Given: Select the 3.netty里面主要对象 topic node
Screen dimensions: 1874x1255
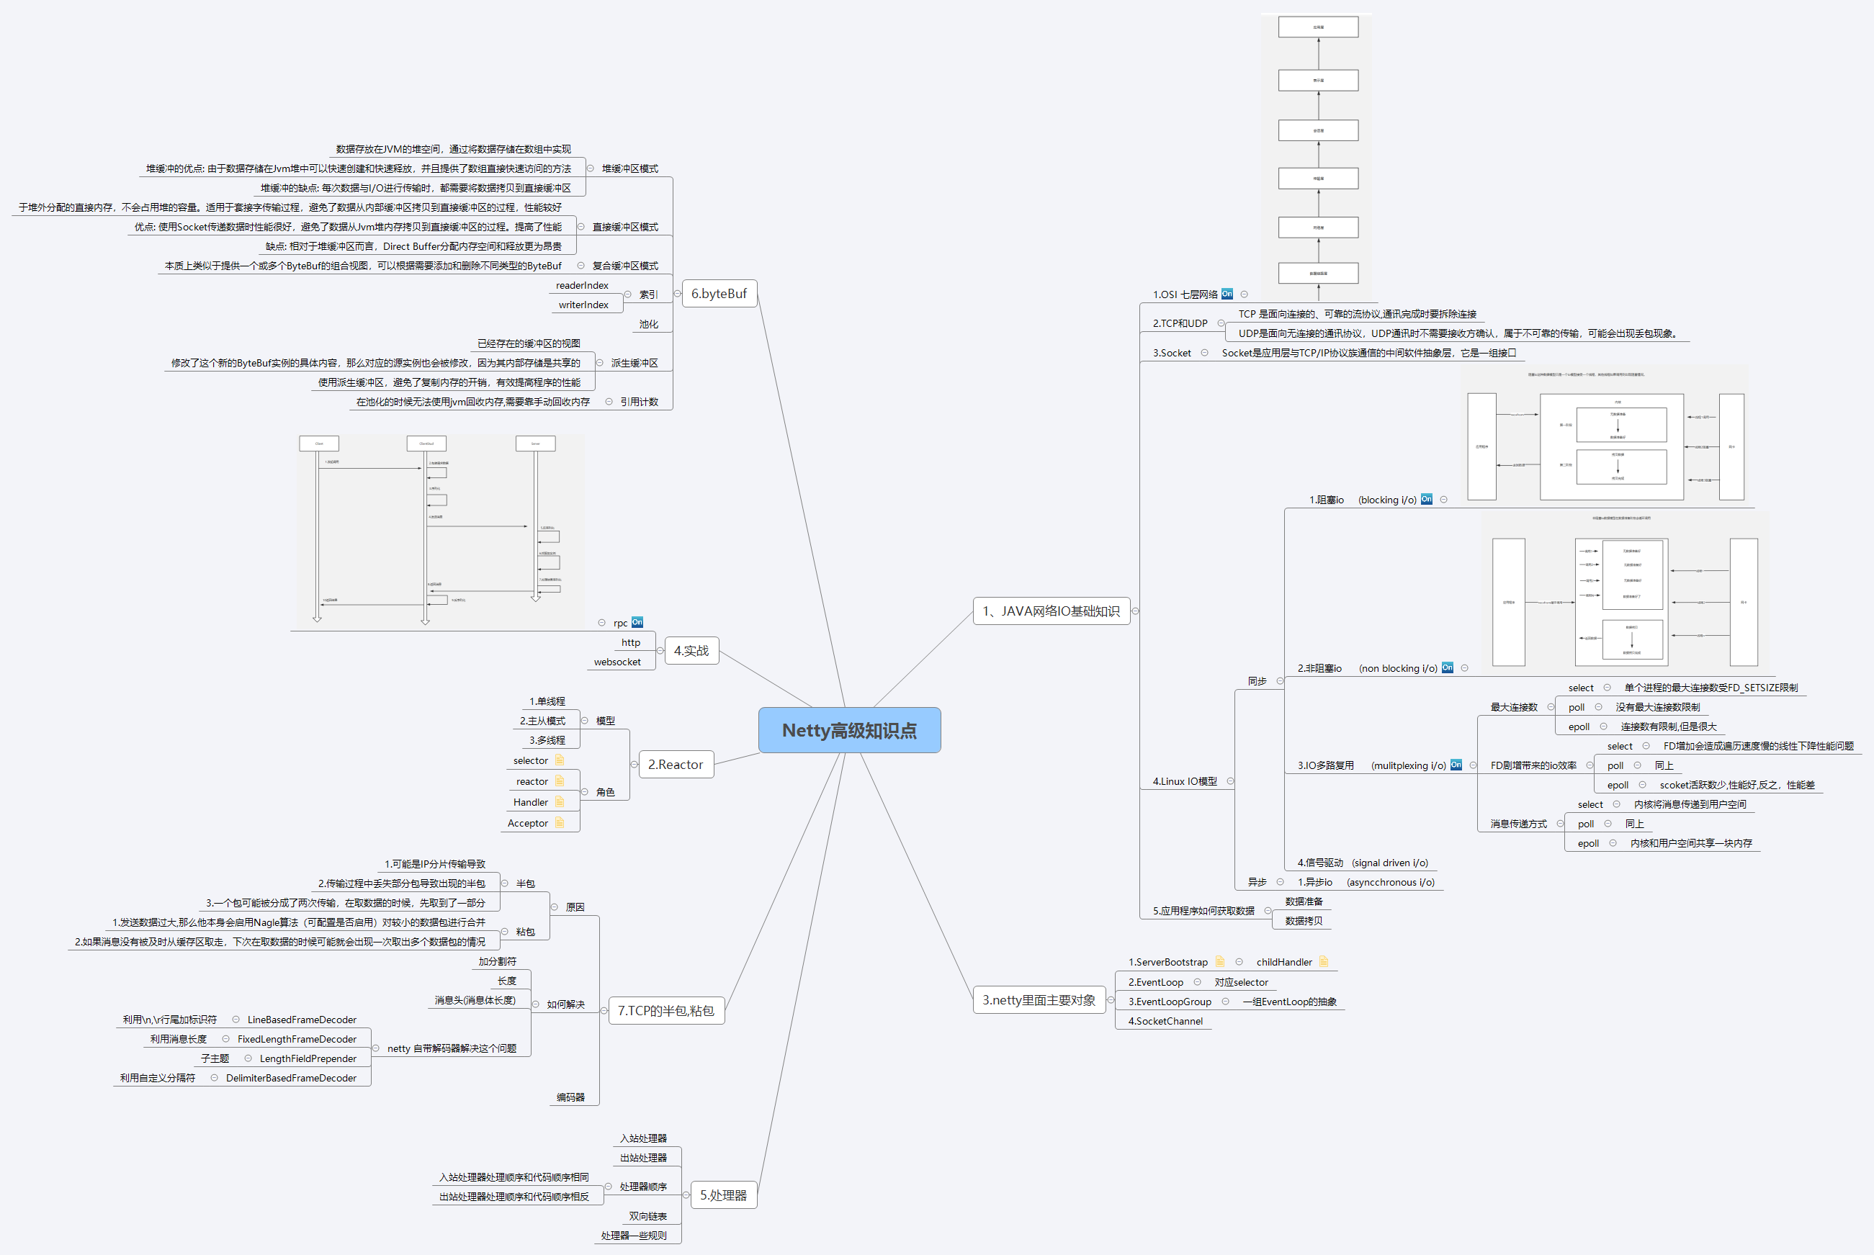Looking at the screenshot, I should tap(1039, 999).
